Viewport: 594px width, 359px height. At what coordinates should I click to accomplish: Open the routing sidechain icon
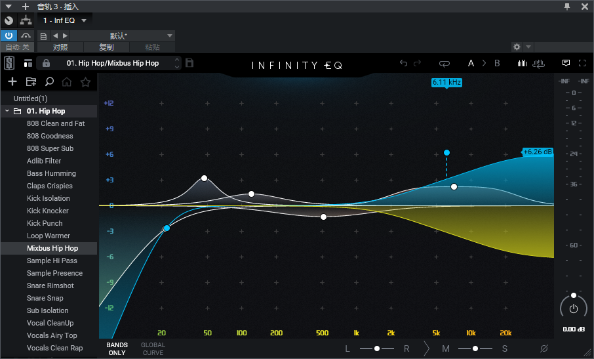click(26, 20)
